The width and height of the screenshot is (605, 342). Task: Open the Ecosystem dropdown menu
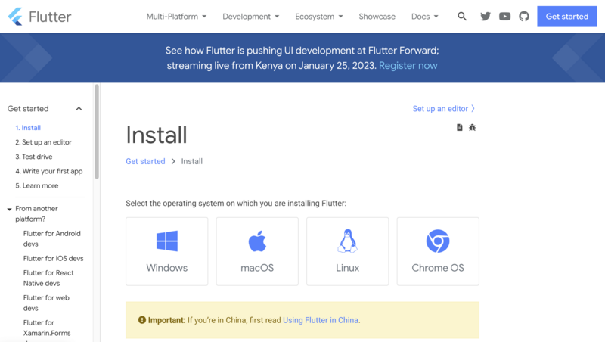318,17
